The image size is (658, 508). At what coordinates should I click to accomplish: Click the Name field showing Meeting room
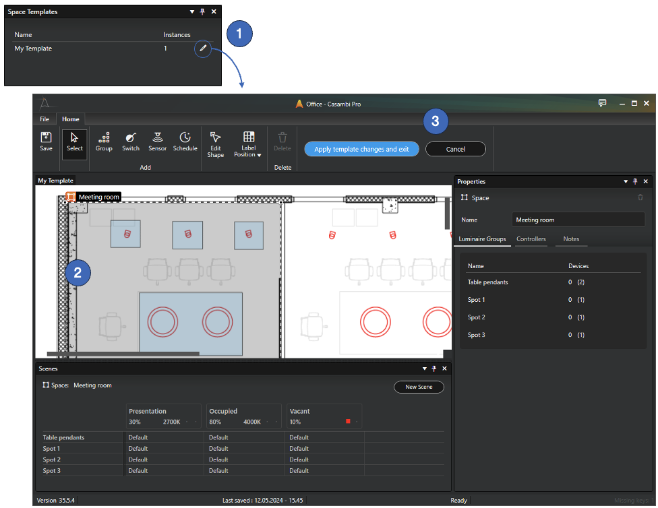578,219
